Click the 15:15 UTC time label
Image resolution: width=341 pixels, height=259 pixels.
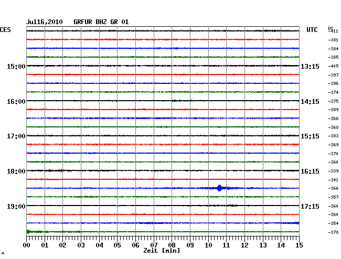(310, 136)
